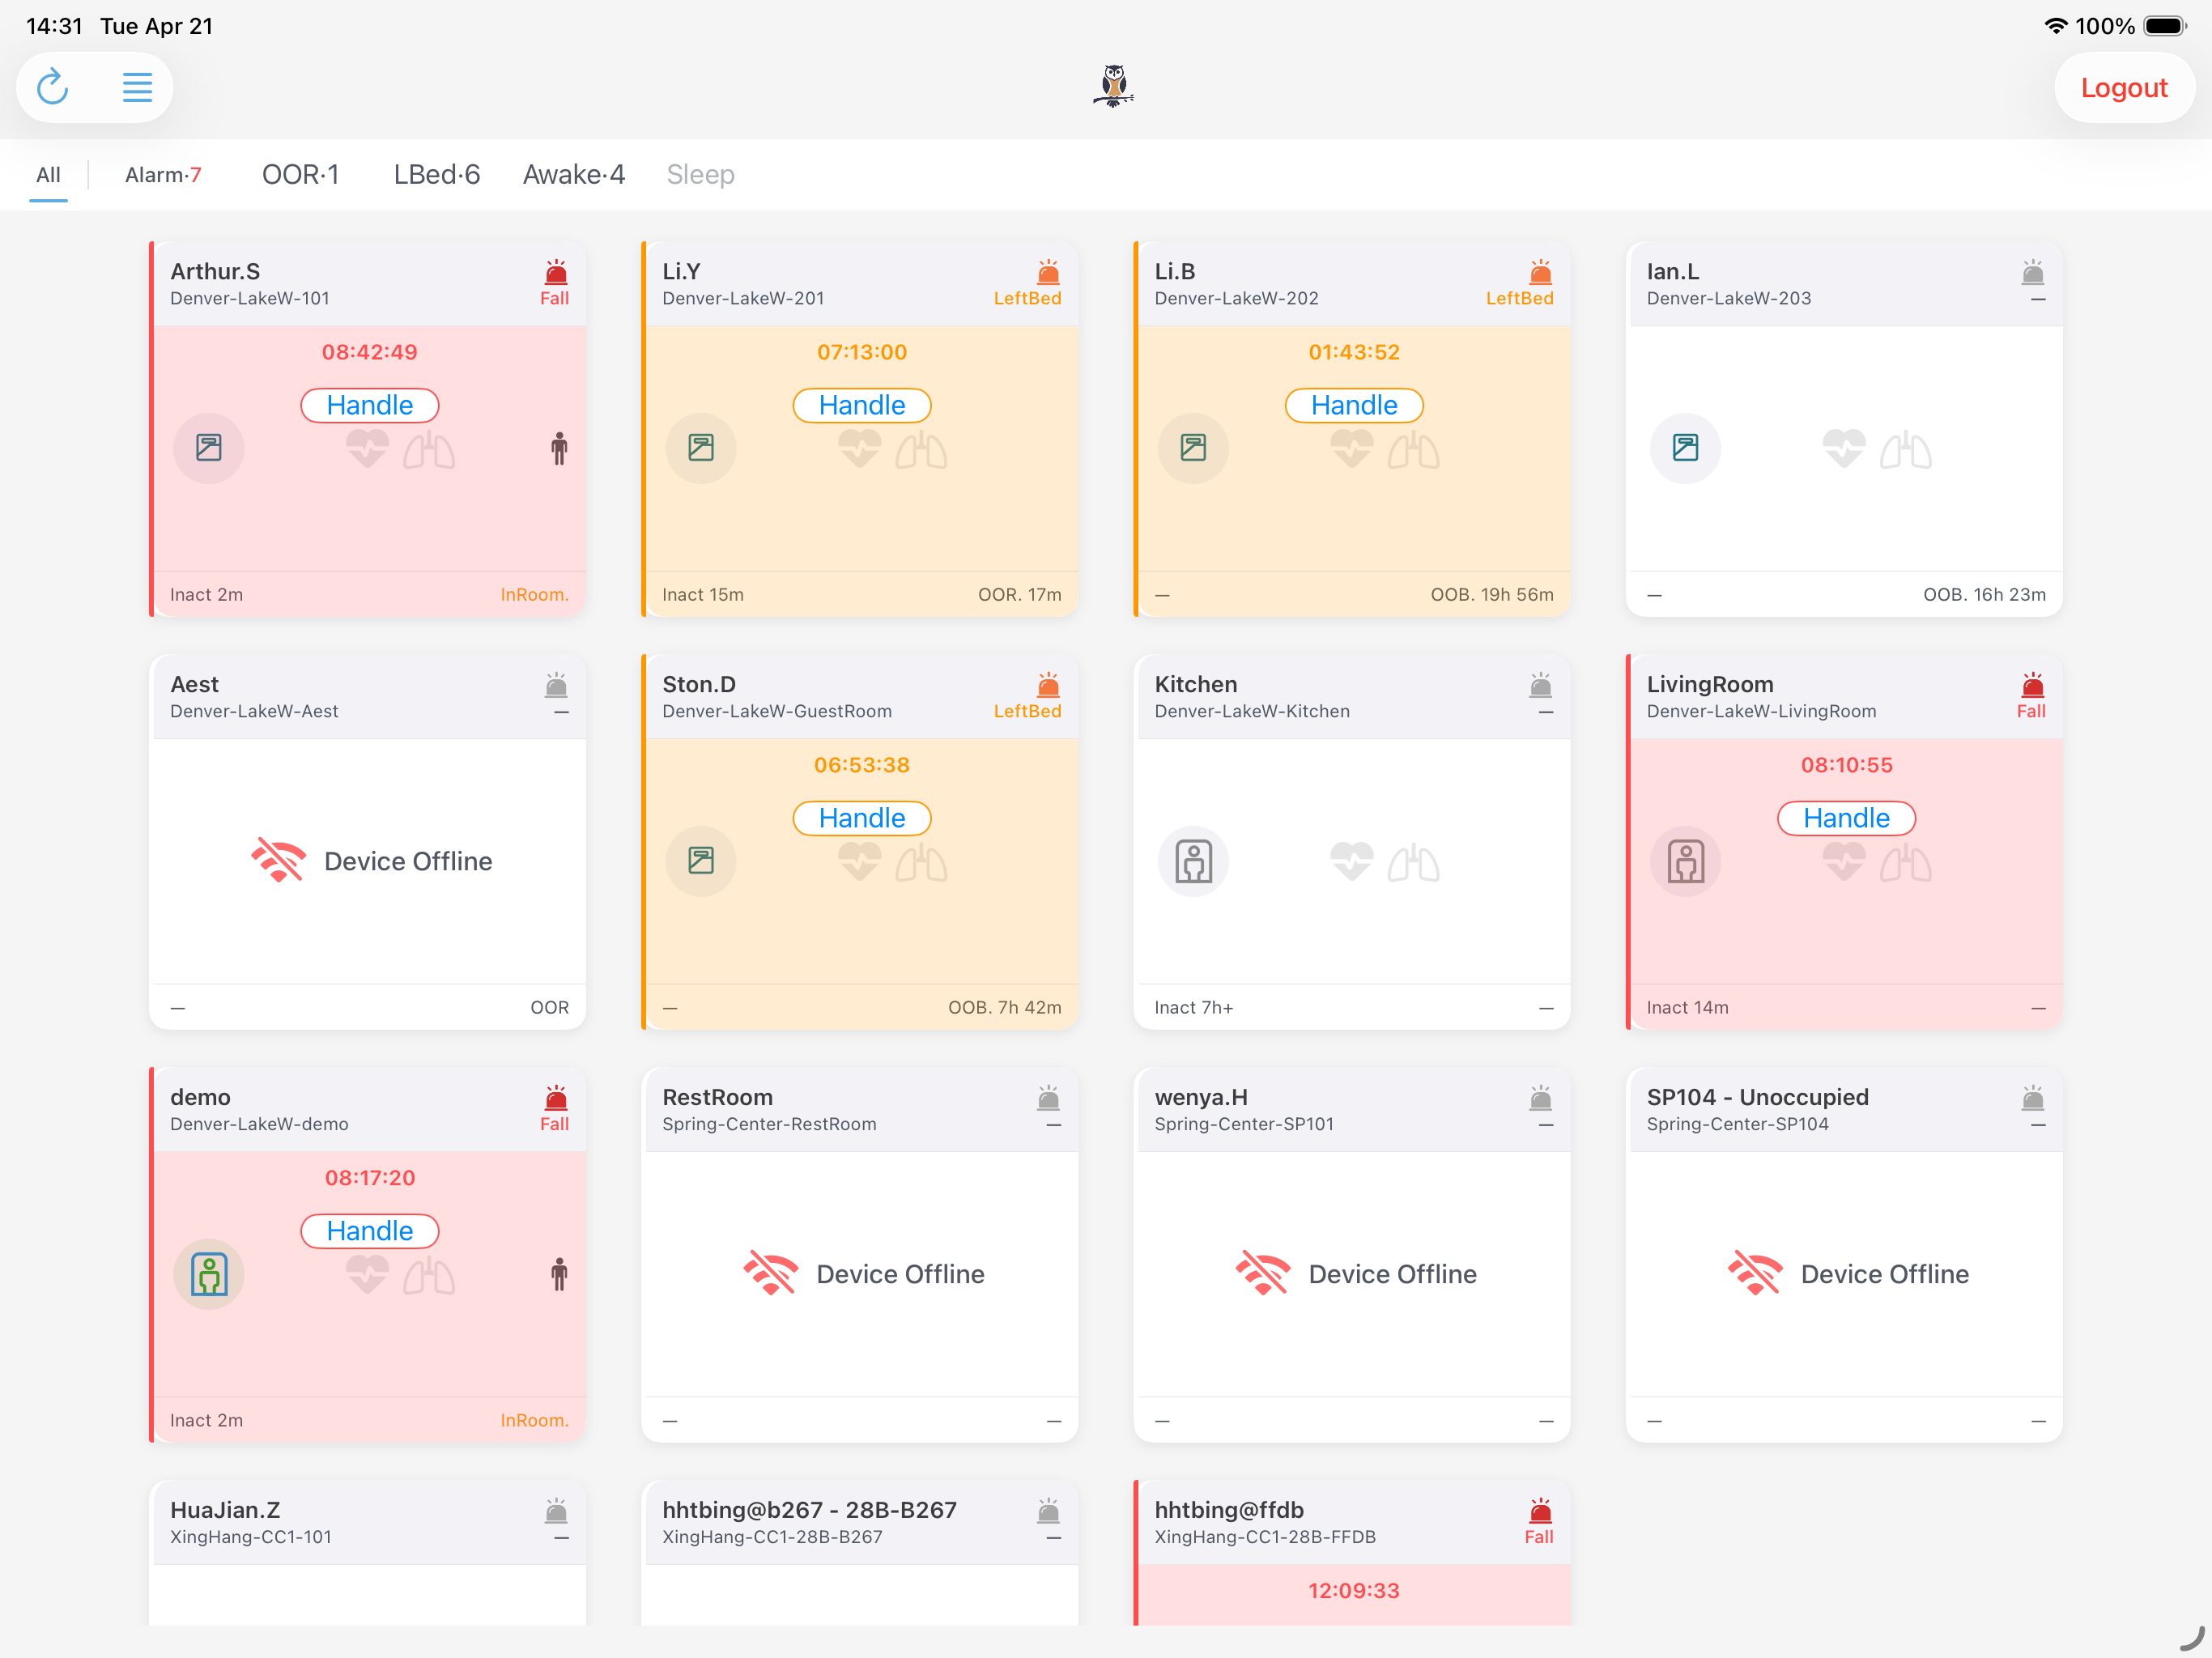Switch to the Alarm·7 tab

163,175
